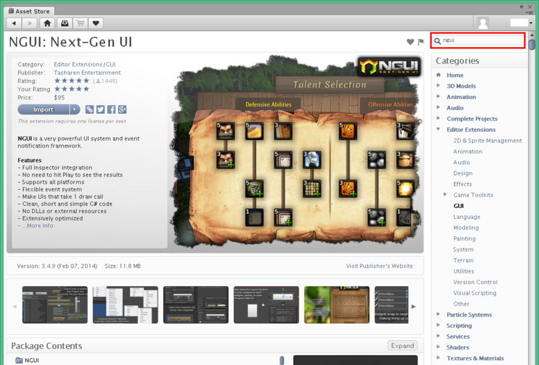Share NGUI on Google Plus
539x365 pixels.
coord(123,109)
